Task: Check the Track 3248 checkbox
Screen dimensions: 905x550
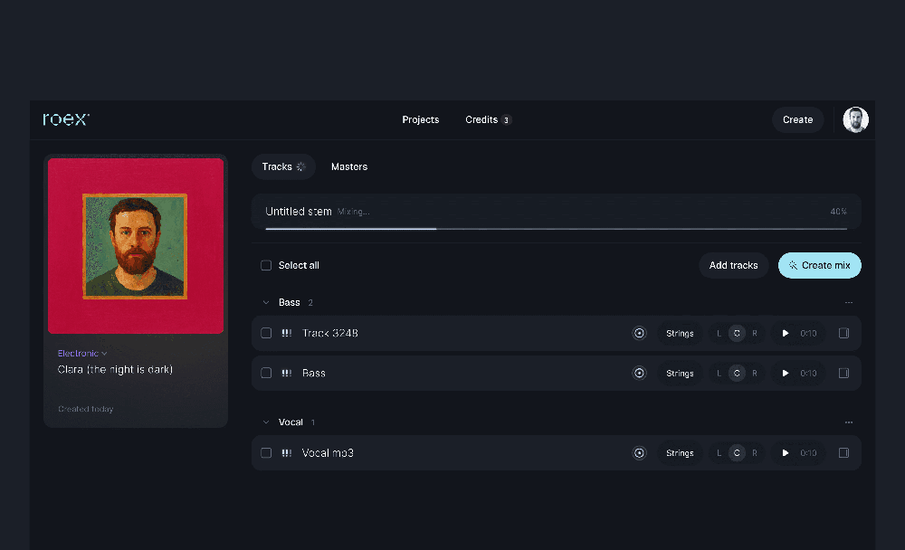Action: coord(265,333)
